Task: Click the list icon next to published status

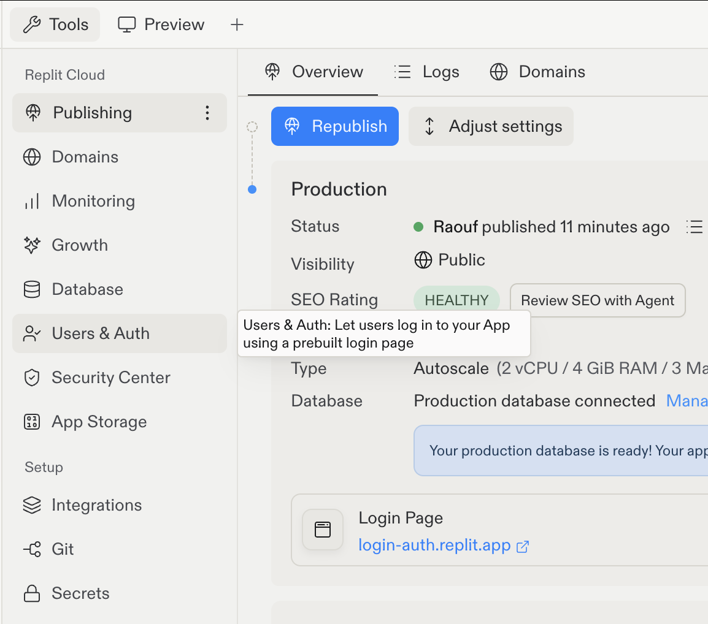Action: (x=695, y=227)
